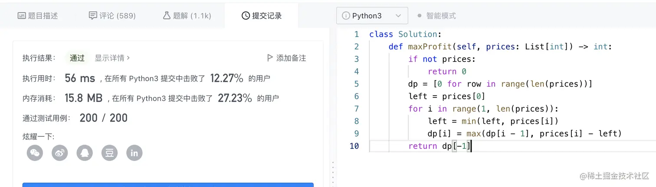Share result via Douban icon
Screen dimensions: 656x187
click(110, 153)
